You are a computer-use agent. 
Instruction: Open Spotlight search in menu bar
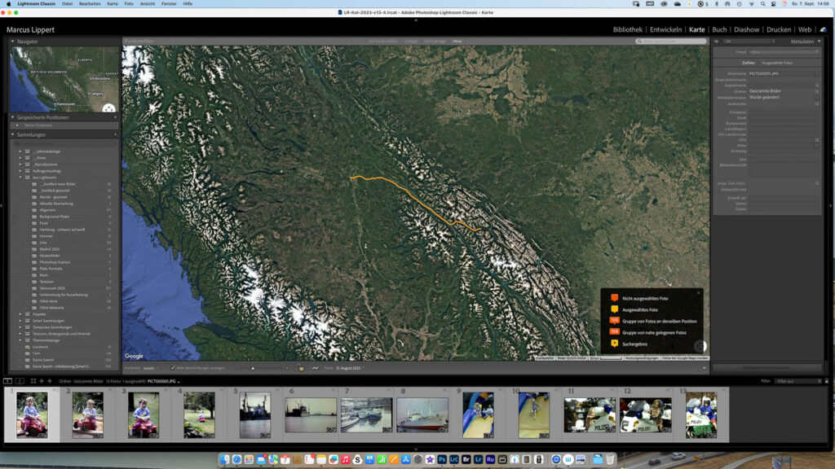[x=762, y=4]
